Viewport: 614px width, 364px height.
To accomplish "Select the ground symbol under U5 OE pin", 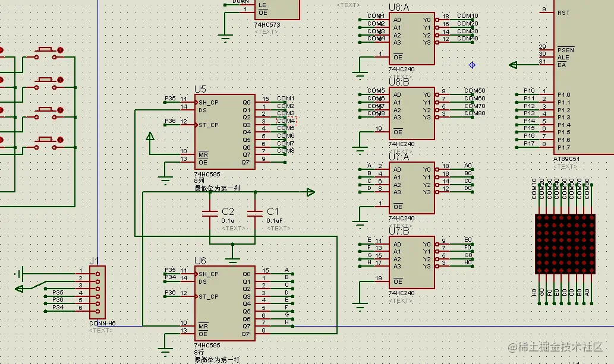I will point(165,181).
